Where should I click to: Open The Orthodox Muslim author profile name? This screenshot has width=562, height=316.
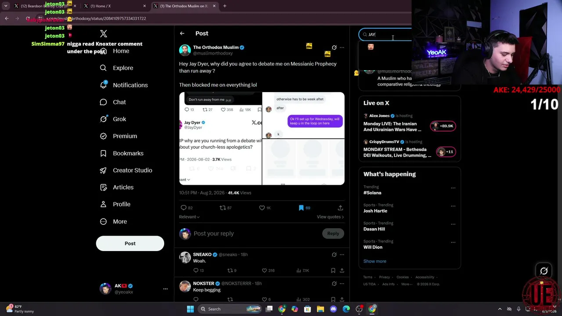coord(216,47)
